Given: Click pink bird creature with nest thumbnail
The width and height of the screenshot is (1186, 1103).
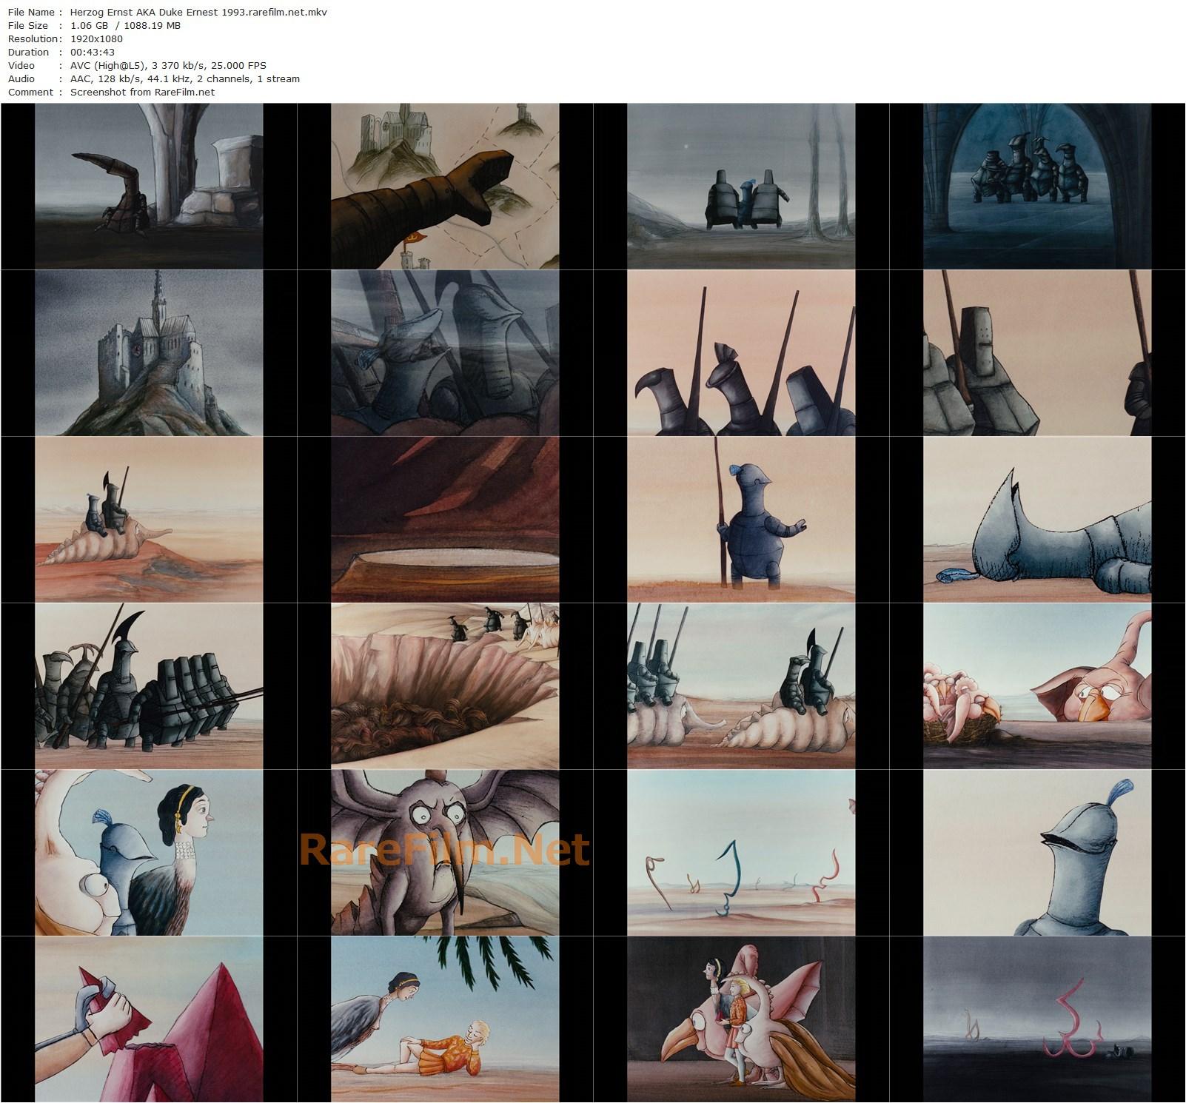Looking at the screenshot, I should click(x=1037, y=685).
